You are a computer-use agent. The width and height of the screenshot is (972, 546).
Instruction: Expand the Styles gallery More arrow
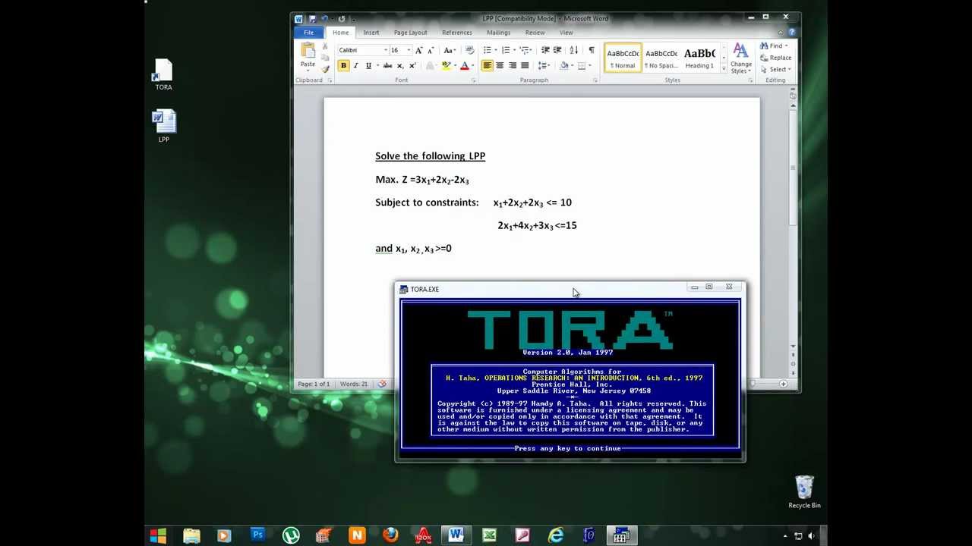pos(723,68)
